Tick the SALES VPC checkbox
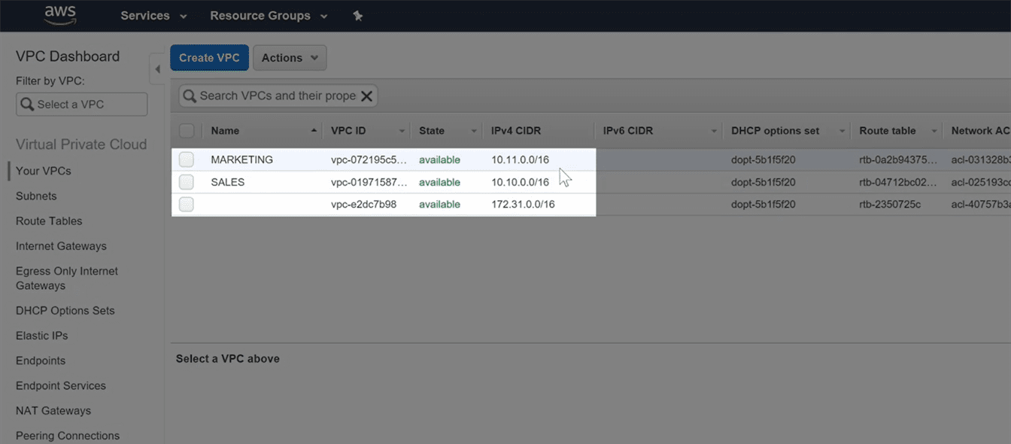Image resolution: width=1011 pixels, height=444 pixels. pyautogui.click(x=187, y=182)
